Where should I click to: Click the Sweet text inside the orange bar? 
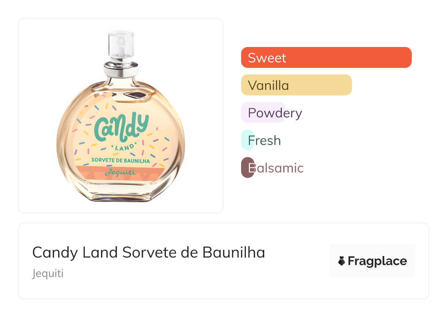tap(267, 58)
